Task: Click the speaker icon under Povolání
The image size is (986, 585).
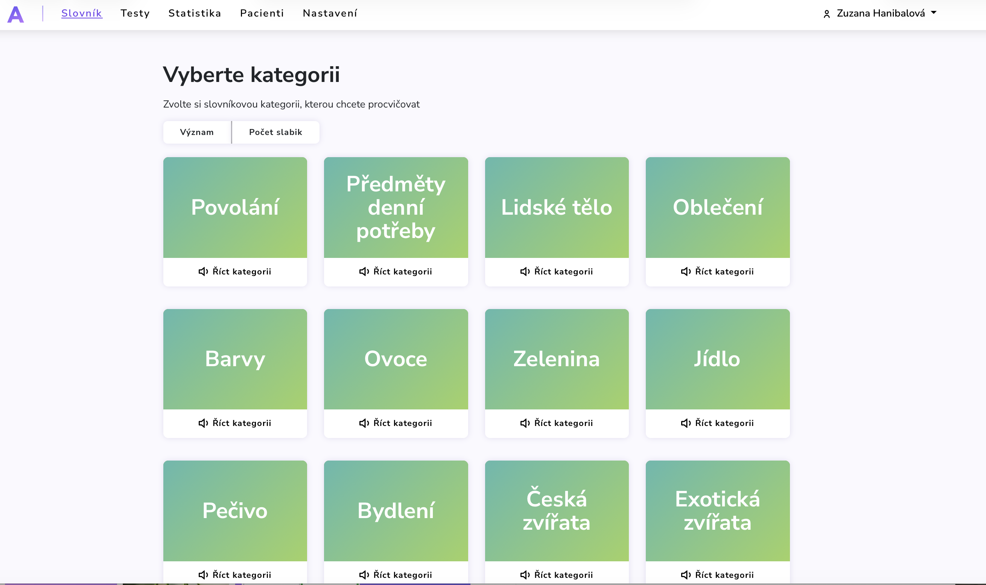Action: pyautogui.click(x=203, y=271)
